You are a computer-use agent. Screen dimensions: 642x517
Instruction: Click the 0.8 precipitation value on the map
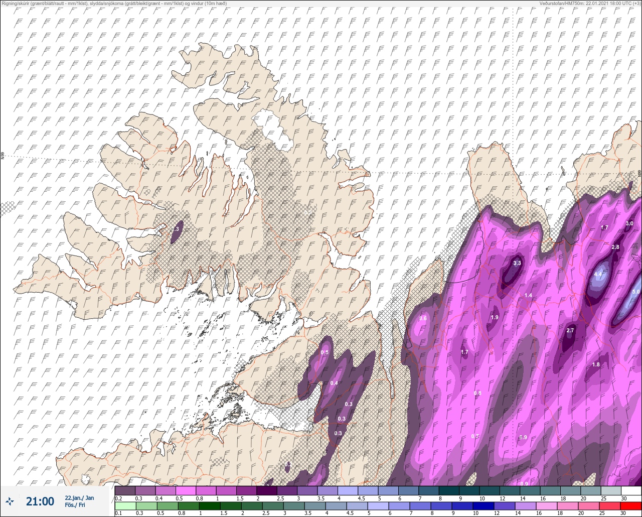tap(477, 393)
